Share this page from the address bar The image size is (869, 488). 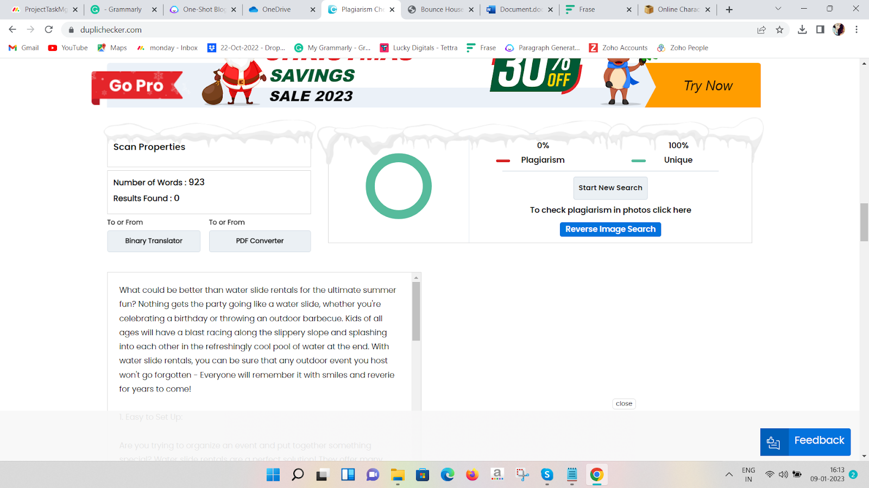pyautogui.click(x=761, y=30)
